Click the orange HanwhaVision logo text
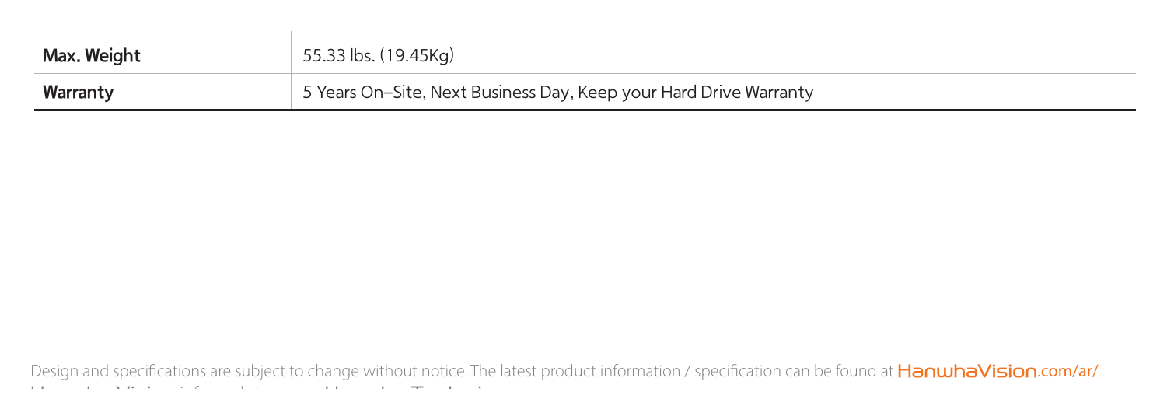The width and height of the screenshot is (1167, 420). [x=967, y=371]
